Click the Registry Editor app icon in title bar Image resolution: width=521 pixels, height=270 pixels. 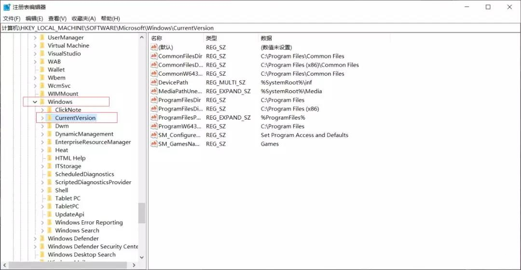point(7,7)
